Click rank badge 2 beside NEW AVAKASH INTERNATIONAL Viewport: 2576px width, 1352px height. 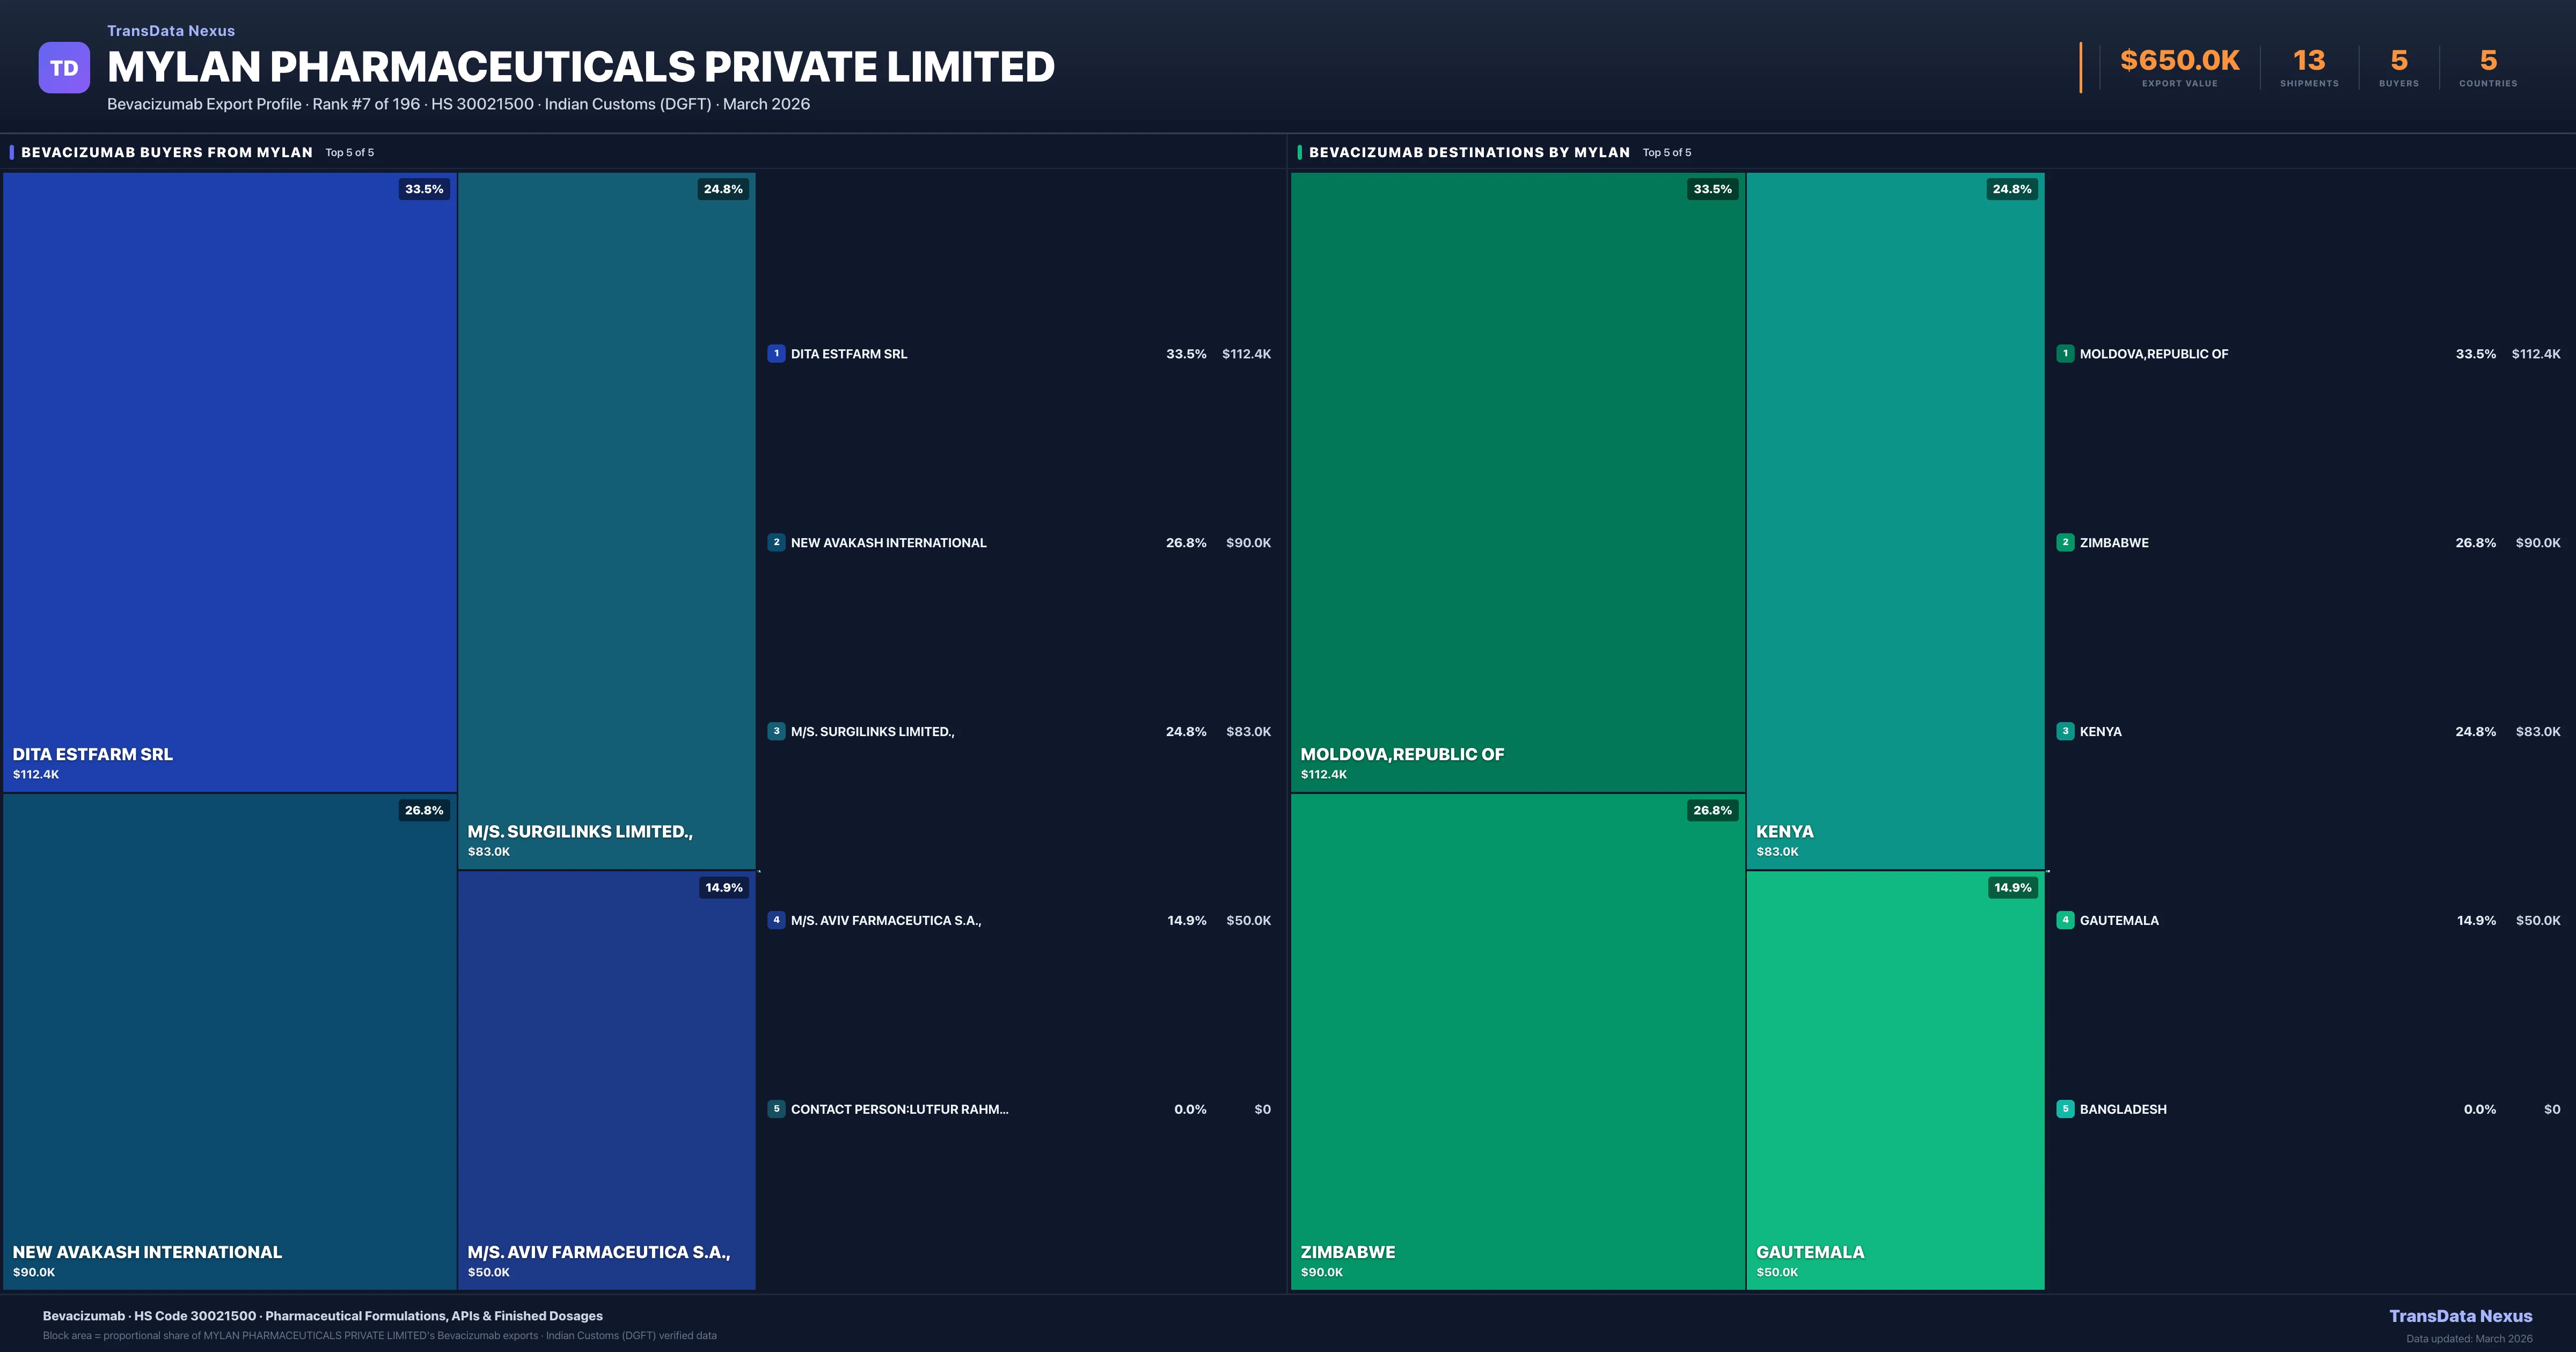[776, 542]
